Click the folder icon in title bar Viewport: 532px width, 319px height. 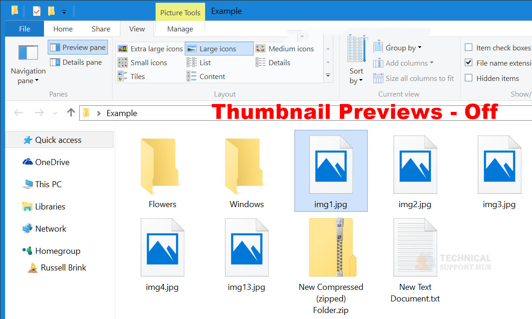[x=15, y=11]
